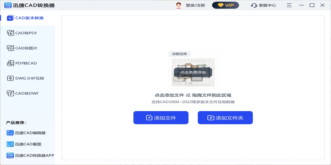Screen dimensions: 331x165
Task: Click the PDF转CAD sidebar icon
Action: point(10,63)
